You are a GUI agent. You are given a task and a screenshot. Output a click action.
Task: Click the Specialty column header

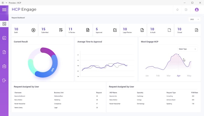point(140,93)
